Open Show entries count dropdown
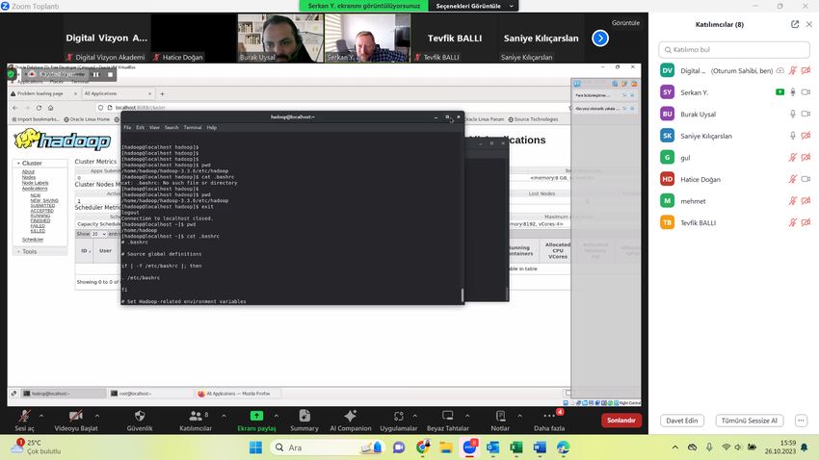Viewport: 819px width, 460px height. coord(99,234)
